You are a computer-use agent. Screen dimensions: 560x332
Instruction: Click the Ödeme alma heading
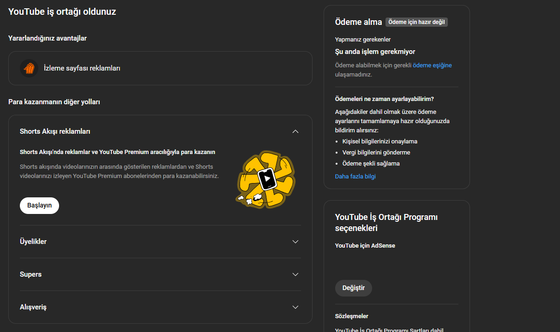pyautogui.click(x=359, y=22)
